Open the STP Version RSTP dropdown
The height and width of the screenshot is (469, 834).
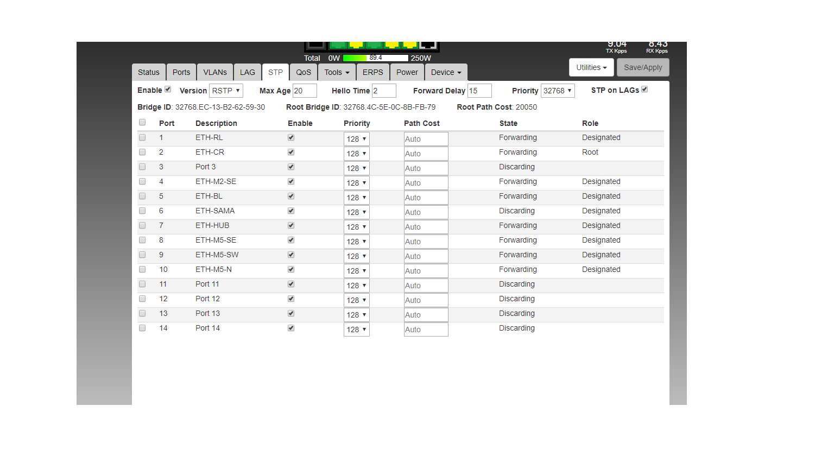(226, 91)
